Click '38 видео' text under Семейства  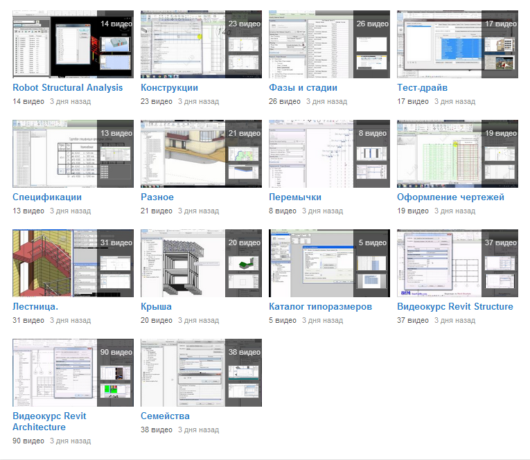157,430
